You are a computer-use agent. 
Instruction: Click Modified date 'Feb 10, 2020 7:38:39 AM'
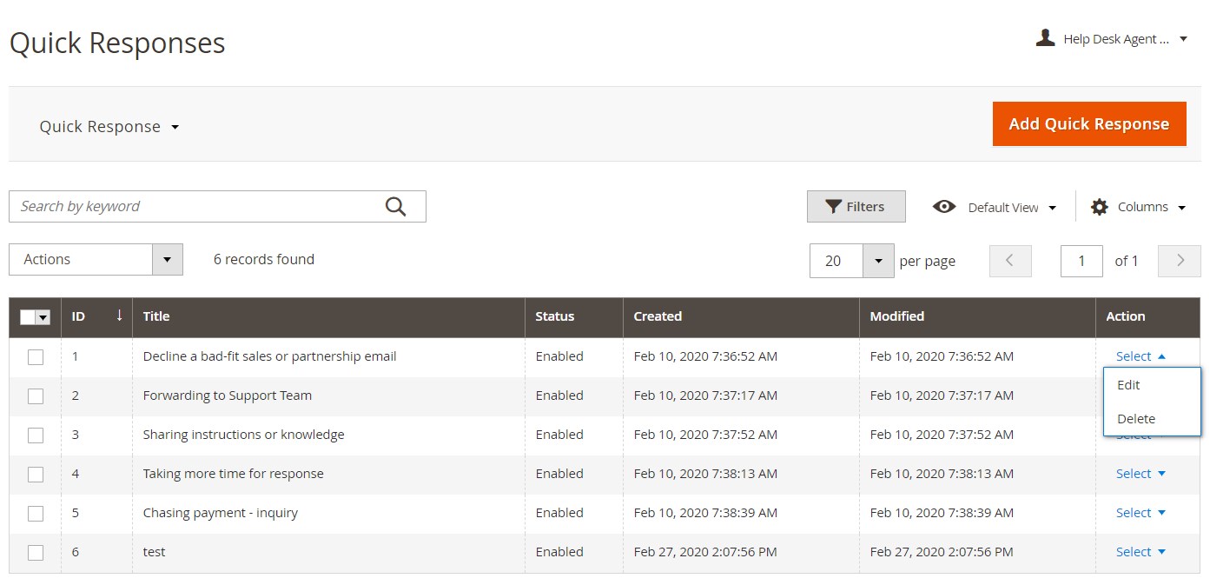pos(942,513)
